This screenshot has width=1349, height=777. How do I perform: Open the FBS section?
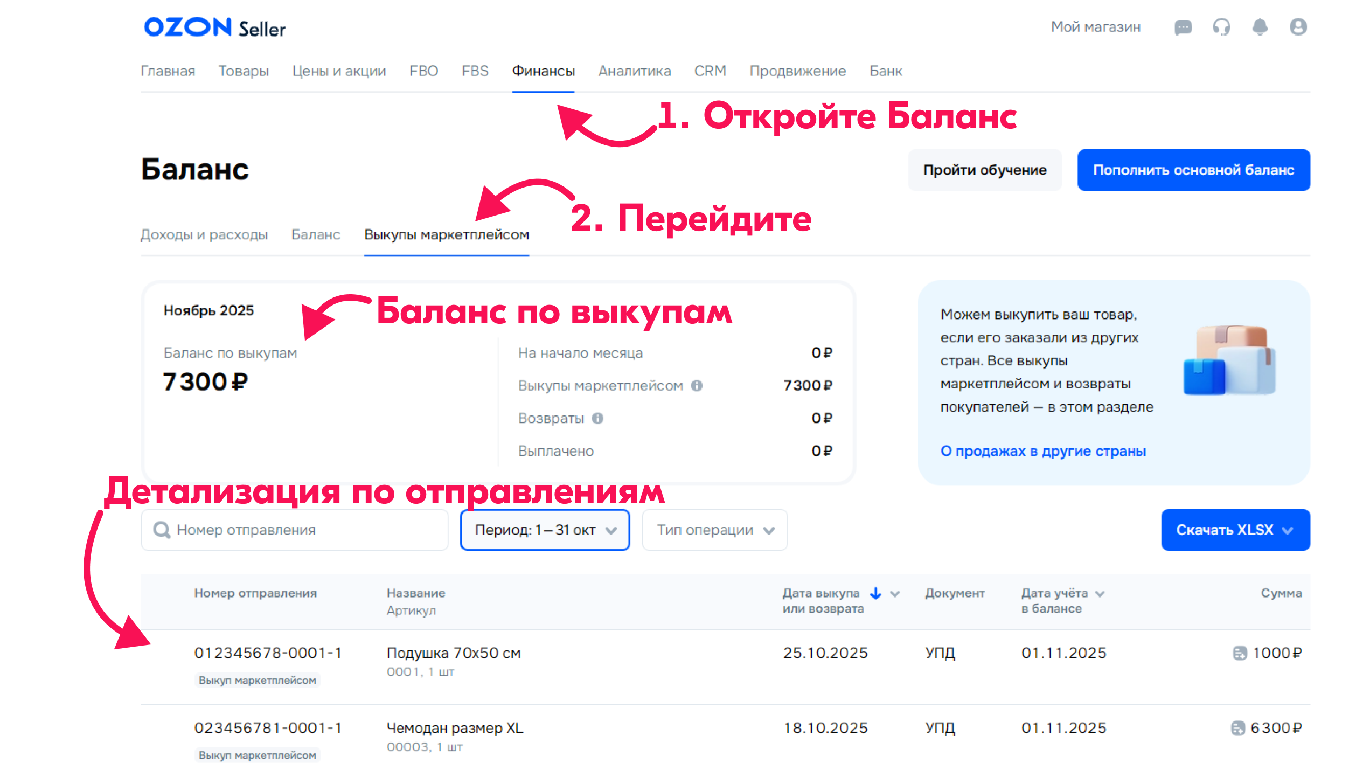(x=475, y=71)
